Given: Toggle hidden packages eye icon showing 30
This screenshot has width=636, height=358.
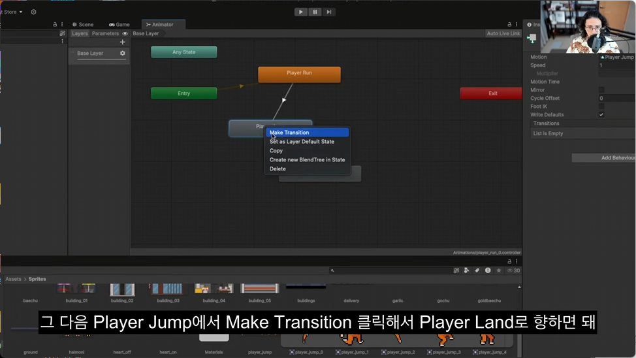Looking at the screenshot, I should click(513, 270).
